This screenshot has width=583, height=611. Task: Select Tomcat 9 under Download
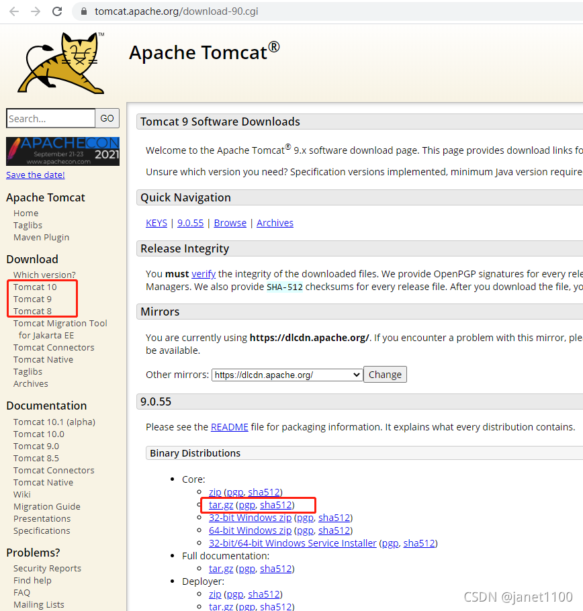click(x=32, y=299)
